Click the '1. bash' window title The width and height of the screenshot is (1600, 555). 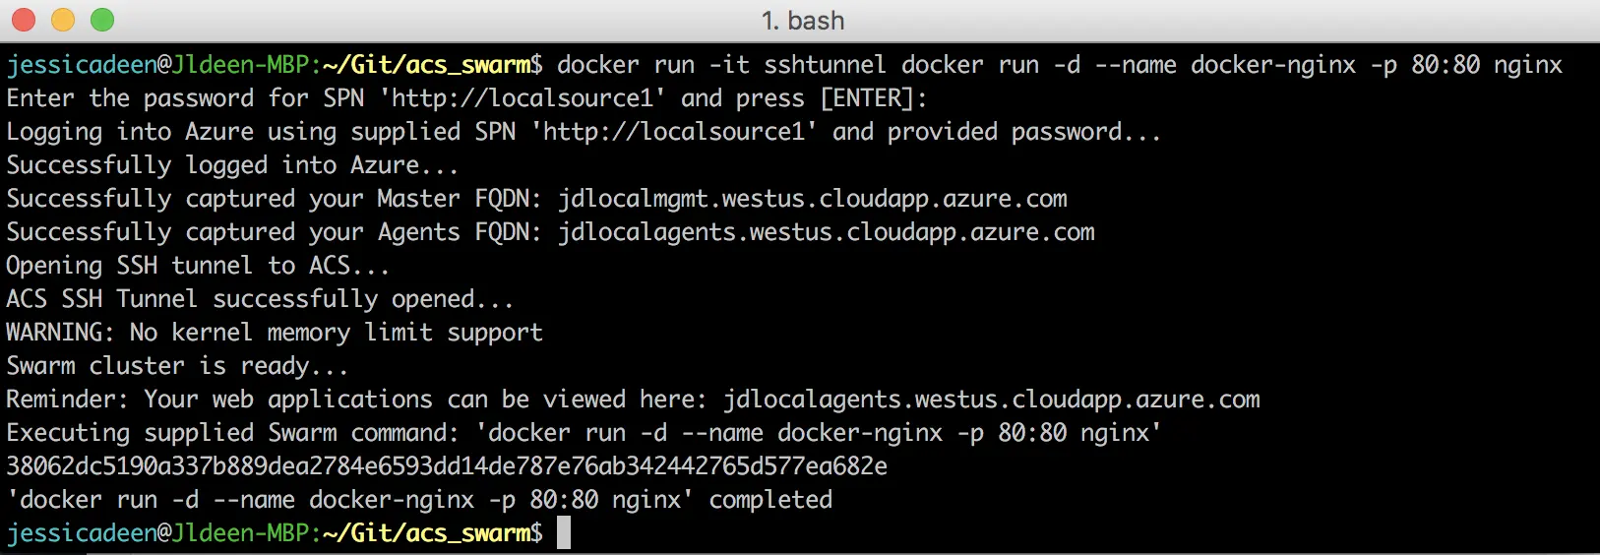[x=803, y=21]
